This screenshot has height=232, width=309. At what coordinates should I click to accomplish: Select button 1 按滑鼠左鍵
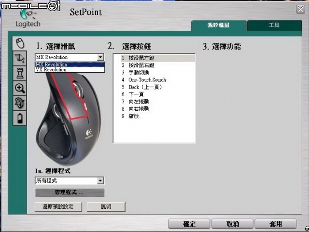click(158, 58)
